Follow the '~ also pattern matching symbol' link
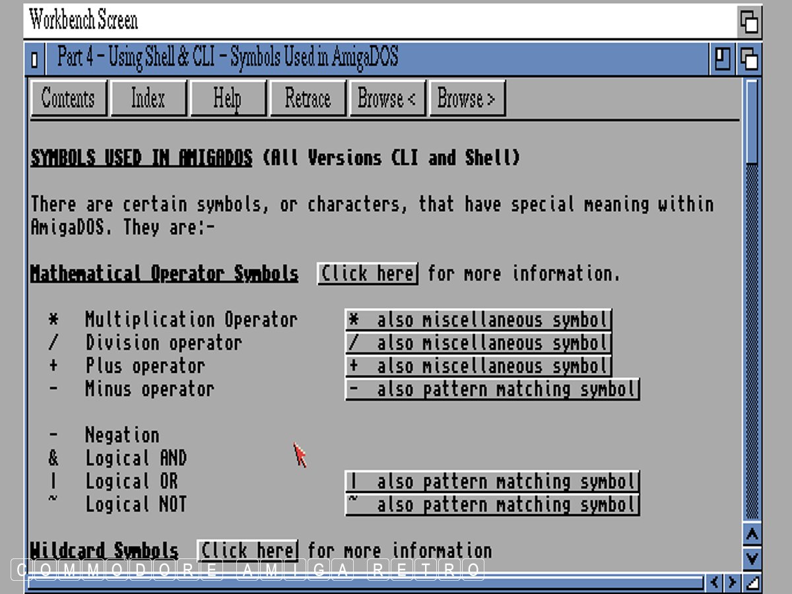 click(x=492, y=505)
